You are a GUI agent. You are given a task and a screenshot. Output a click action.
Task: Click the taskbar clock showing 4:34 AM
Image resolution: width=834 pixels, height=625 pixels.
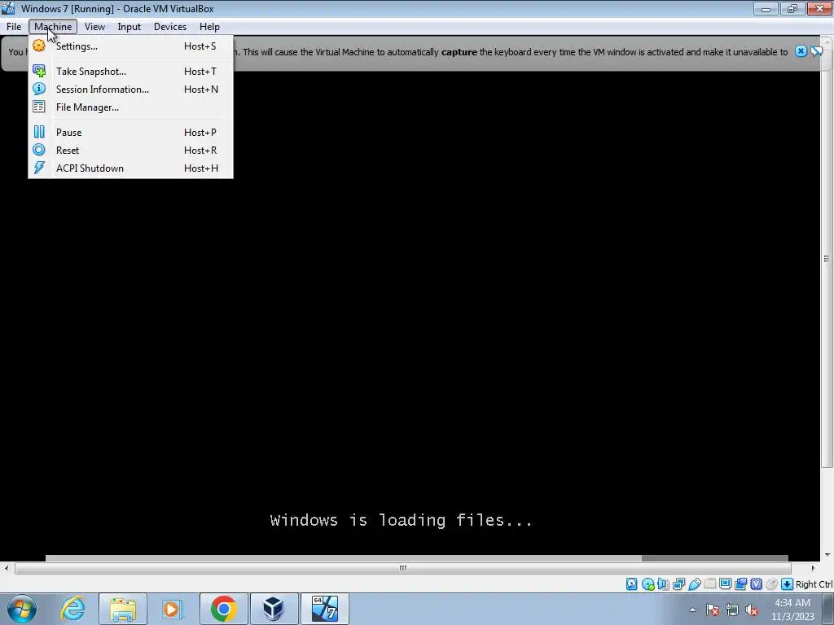pos(792,610)
